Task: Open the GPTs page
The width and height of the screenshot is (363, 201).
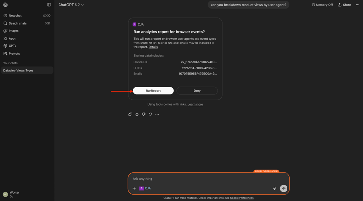Action: tap(27, 46)
